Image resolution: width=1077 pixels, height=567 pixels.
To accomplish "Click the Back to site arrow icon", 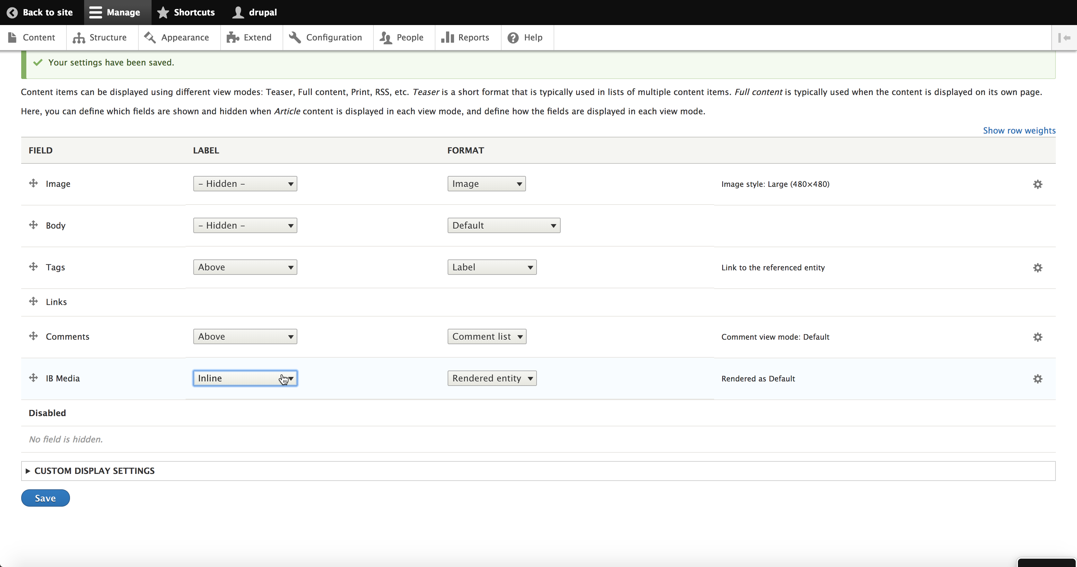I will click(x=13, y=13).
